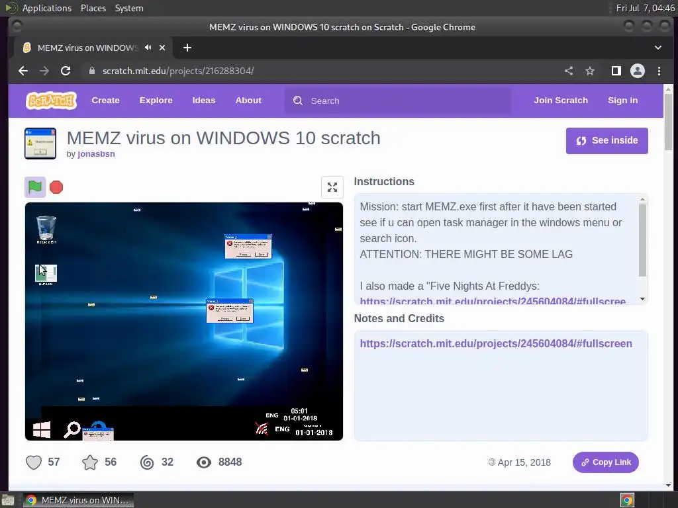Share this page from the address bar

click(x=569, y=71)
